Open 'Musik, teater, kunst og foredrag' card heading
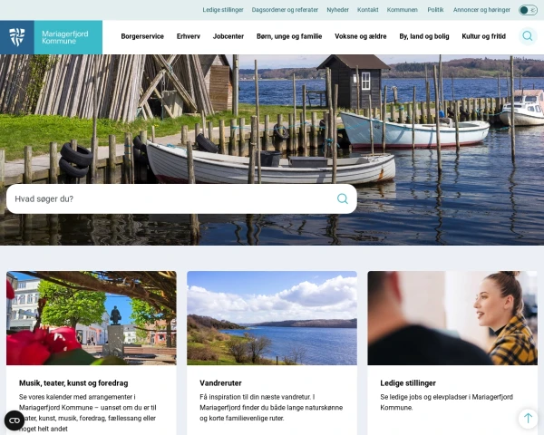 point(73,383)
